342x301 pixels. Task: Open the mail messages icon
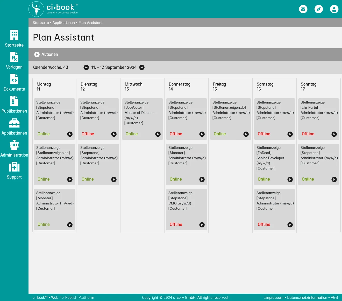tap(303, 9)
